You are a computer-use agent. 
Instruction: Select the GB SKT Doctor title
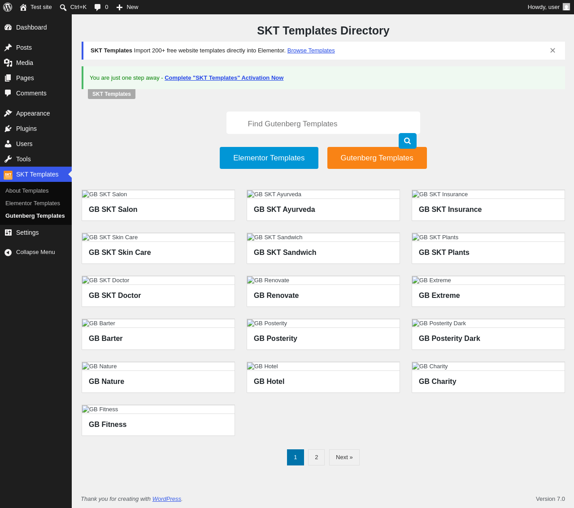[x=115, y=296]
